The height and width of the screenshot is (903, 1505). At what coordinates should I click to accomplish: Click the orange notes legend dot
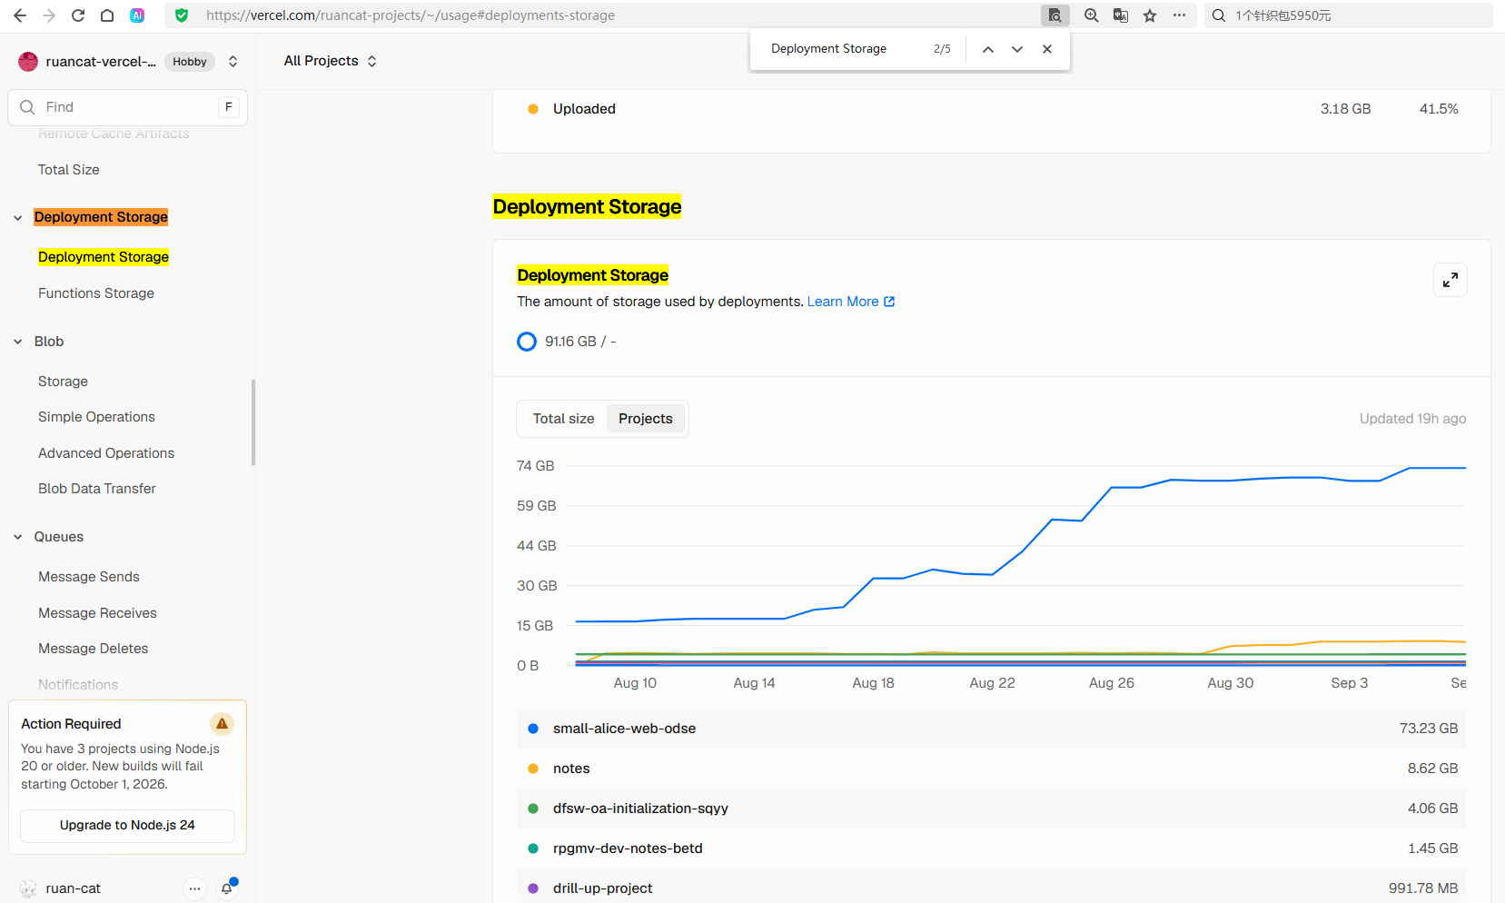coord(533,769)
